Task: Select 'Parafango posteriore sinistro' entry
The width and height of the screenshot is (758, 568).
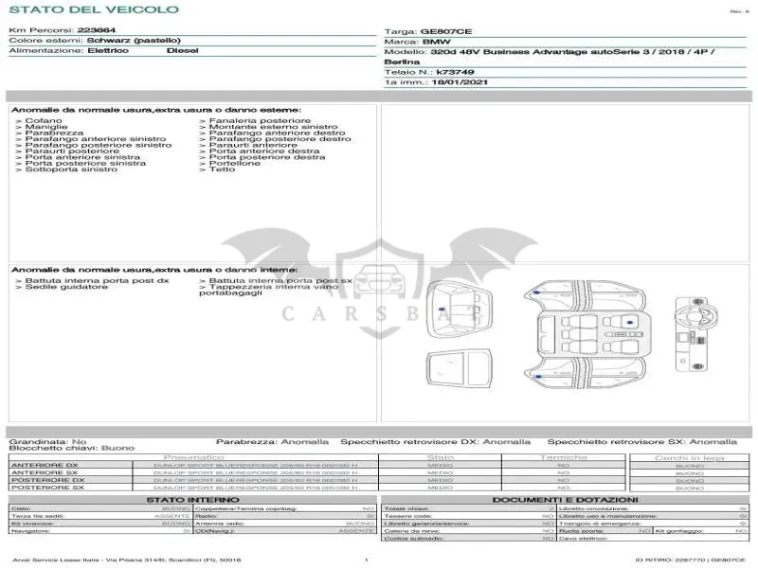Action: [99, 145]
